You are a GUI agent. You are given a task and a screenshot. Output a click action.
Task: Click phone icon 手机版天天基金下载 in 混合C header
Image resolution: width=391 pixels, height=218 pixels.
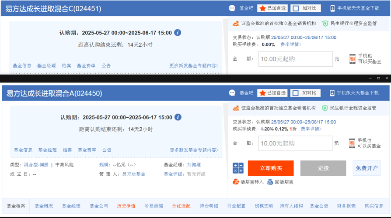332,8
